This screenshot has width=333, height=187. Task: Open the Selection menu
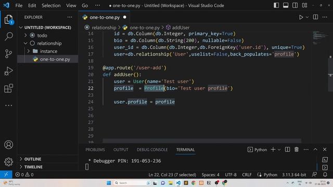[51, 6]
